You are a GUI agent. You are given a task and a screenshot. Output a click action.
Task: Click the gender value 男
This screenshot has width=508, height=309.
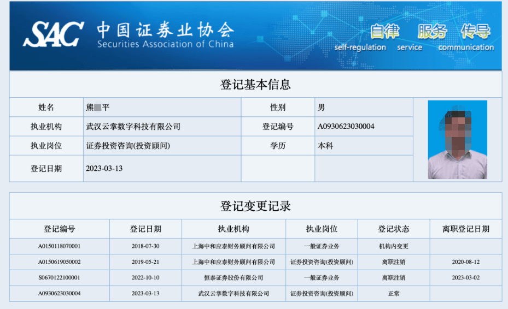[x=322, y=108]
